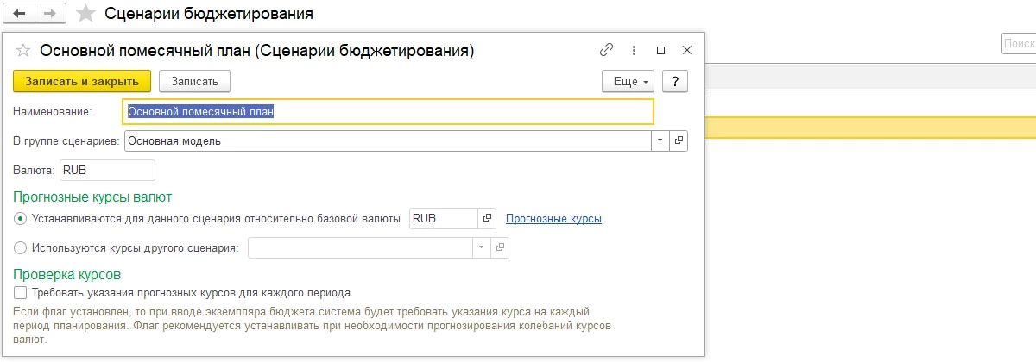
Task: Open help with the question mark button
Action: [x=674, y=81]
